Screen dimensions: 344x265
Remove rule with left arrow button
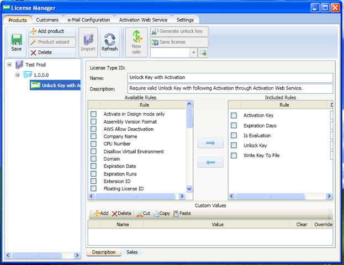[x=210, y=162]
